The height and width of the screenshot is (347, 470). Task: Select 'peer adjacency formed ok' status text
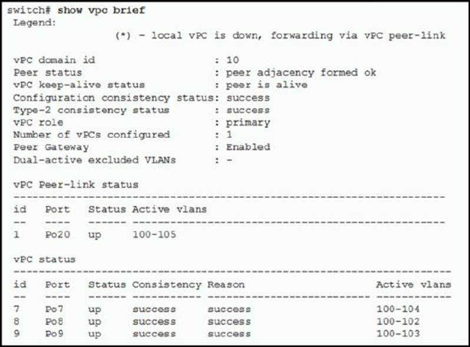tap(301, 72)
